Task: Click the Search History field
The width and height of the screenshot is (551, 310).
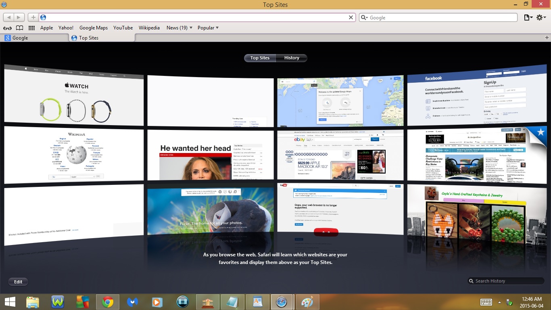Action: click(505, 281)
